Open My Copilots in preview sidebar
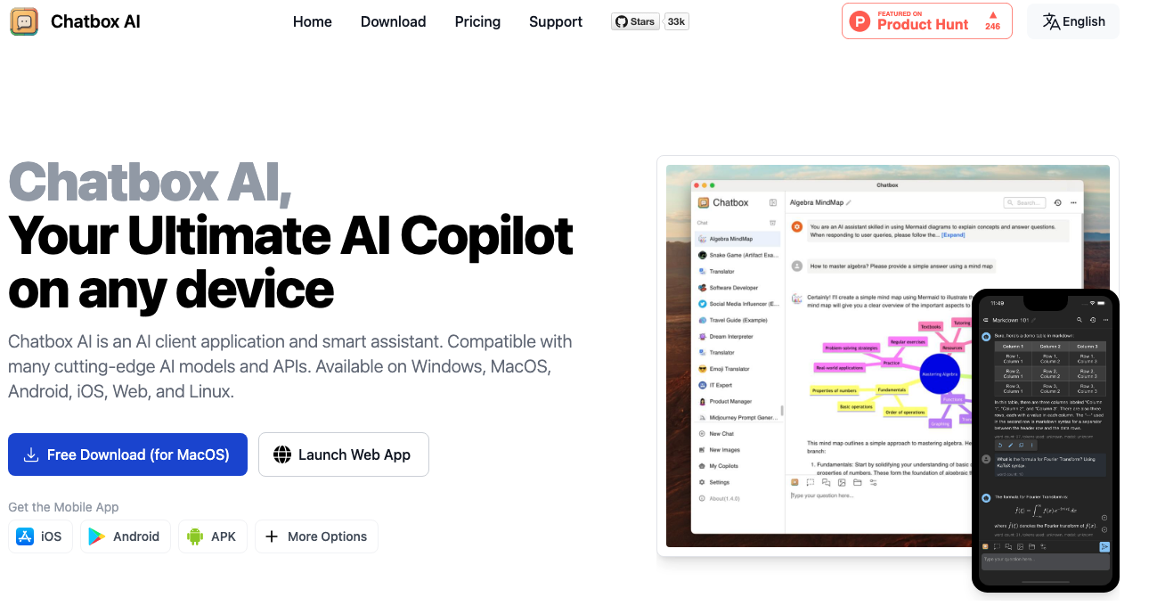Image resolution: width=1157 pixels, height=614 pixels. tap(737, 466)
